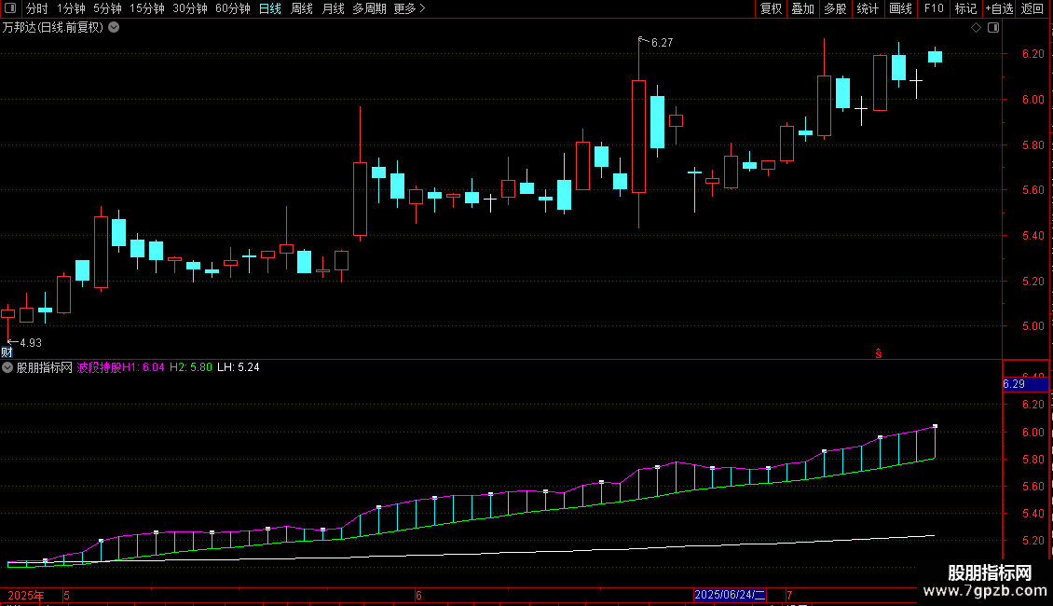Click the 叠加 overlay button
The height and width of the screenshot is (606, 1053).
pyautogui.click(x=802, y=8)
